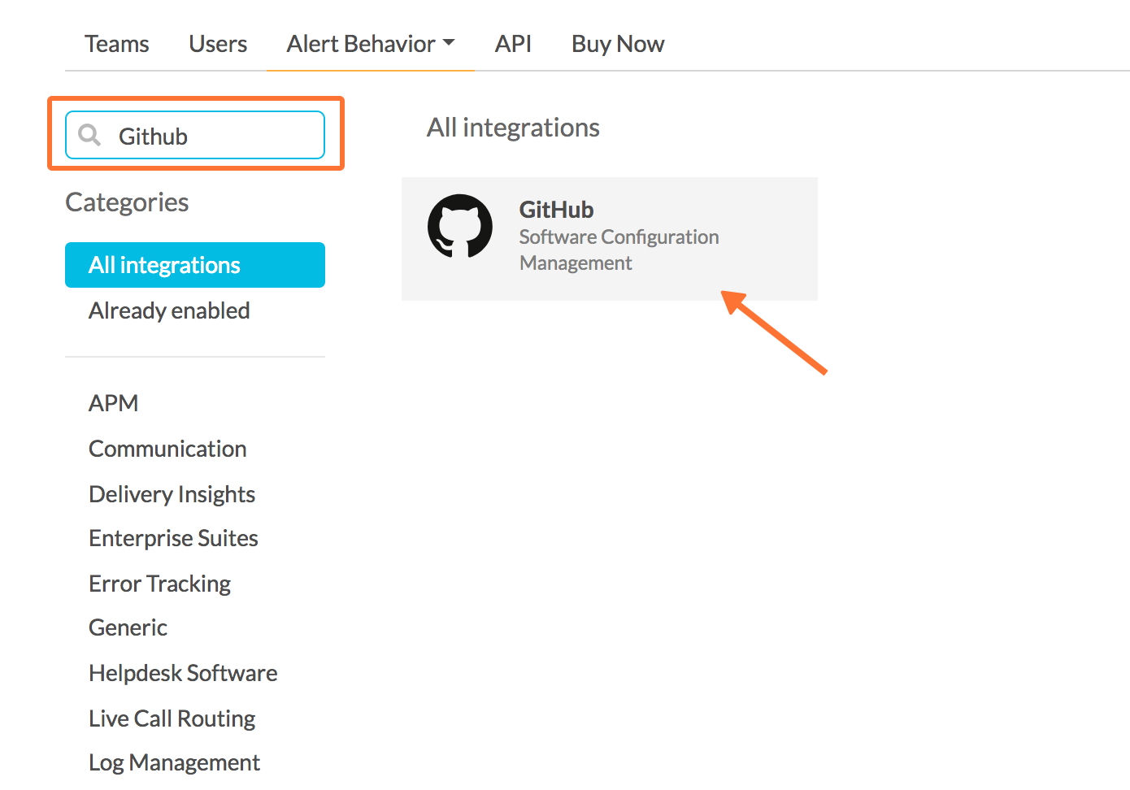Click the magnifier icon in search box
The width and height of the screenshot is (1130, 790).
click(x=89, y=135)
